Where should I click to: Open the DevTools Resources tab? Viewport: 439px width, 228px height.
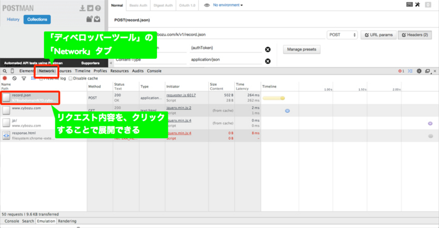[x=120, y=71]
